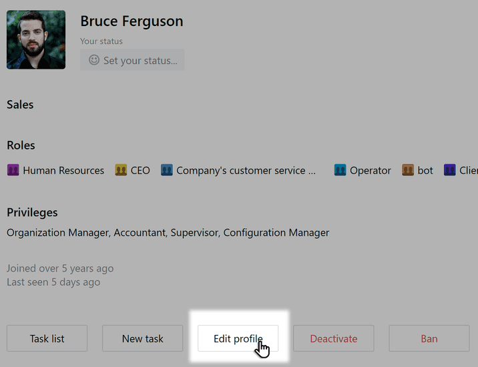Deactivate this user account

[334, 338]
